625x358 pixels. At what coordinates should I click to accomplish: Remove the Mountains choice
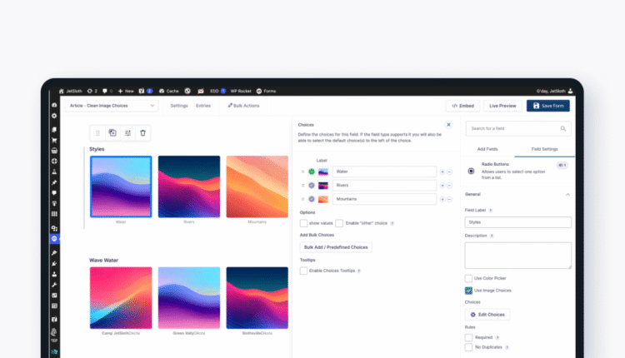pos(450,199)
